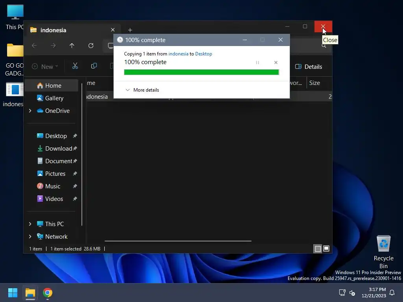Expand This PC in the sidebar
This screenshot has width=403, height=302.
coord(30,224)
